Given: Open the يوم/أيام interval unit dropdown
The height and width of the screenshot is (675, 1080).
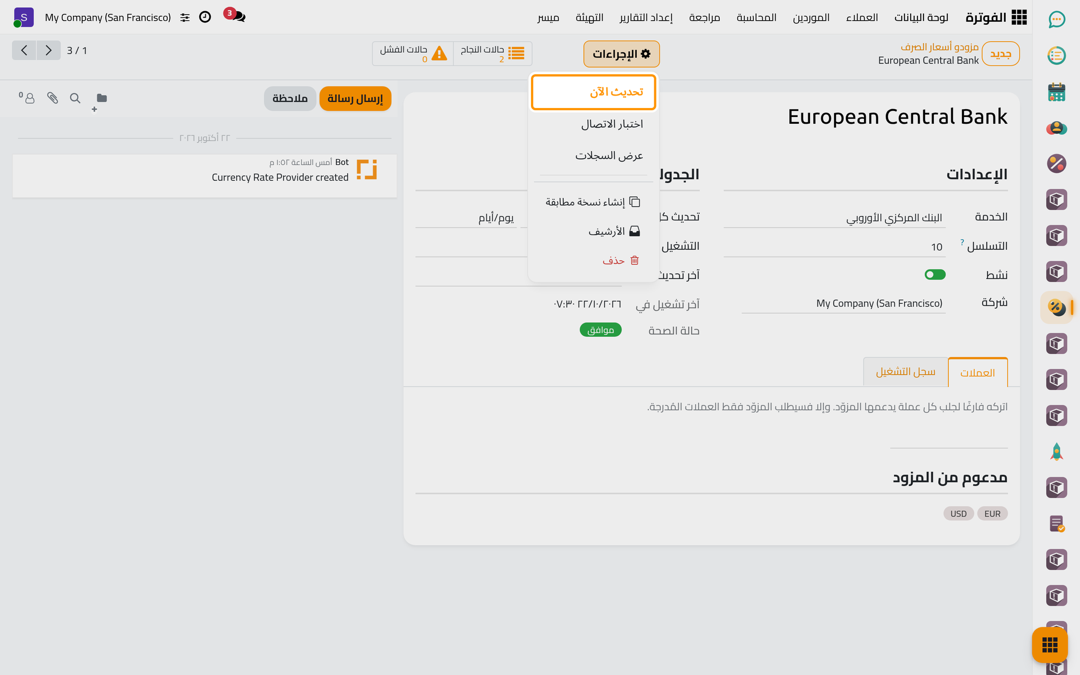Looking at the screenshot, I should tap(466, 218).
